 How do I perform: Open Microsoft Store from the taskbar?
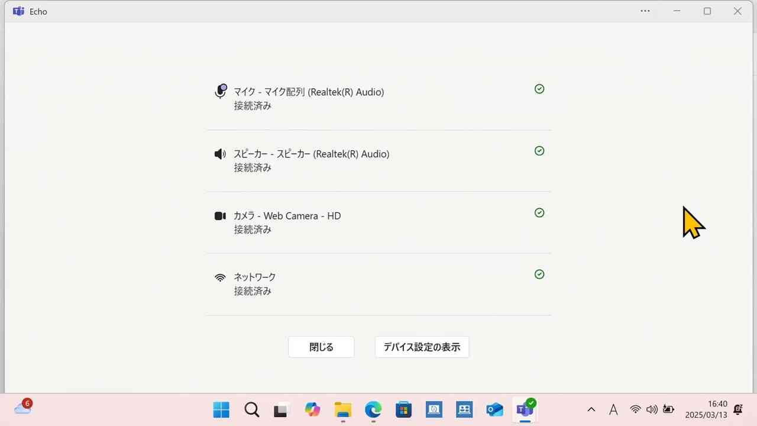[403, 409]
